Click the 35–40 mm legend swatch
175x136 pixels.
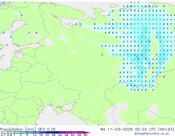[68, 132]
